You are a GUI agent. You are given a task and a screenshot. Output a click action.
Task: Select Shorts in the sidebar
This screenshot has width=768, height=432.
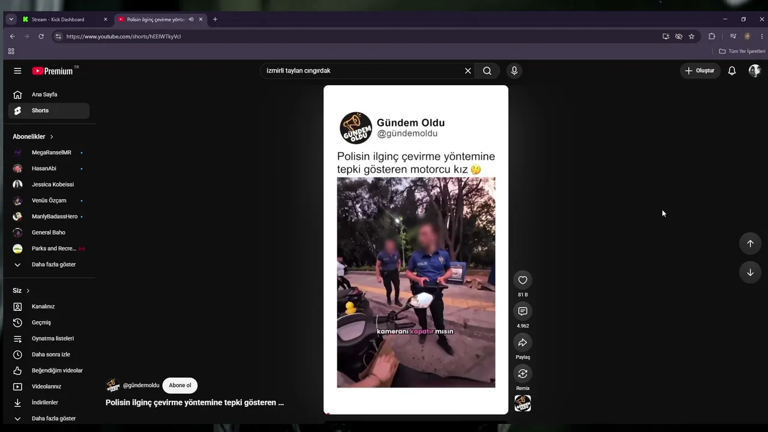[x=49, y=110]
